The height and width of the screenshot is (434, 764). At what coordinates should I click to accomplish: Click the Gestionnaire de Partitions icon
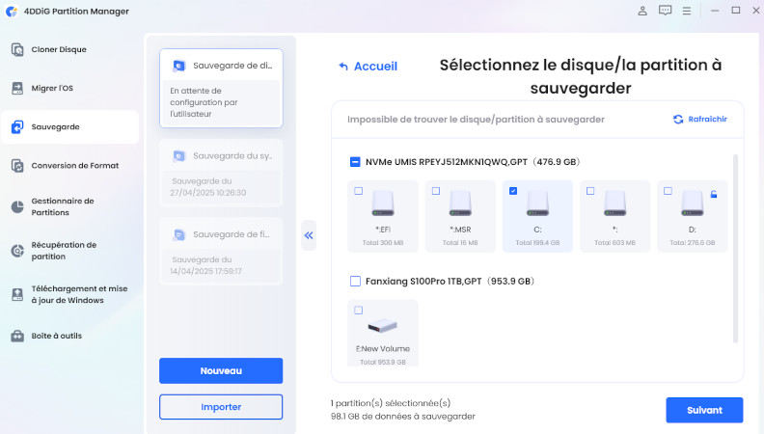(17, 206)
